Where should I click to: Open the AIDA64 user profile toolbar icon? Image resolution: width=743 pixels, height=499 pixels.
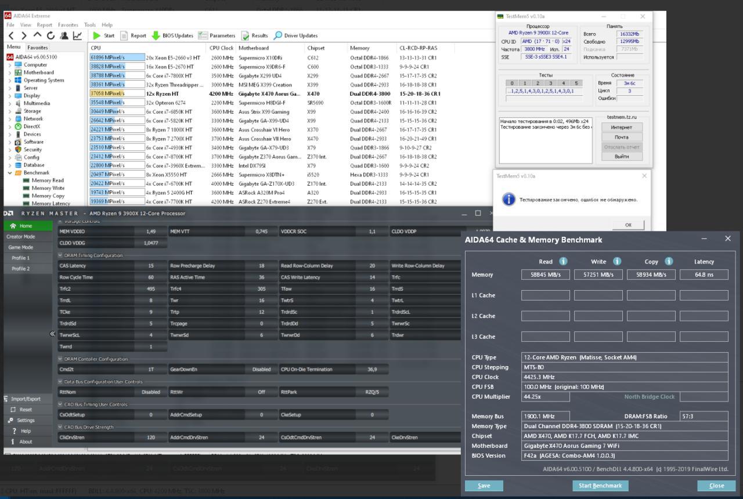click(63, 35)
